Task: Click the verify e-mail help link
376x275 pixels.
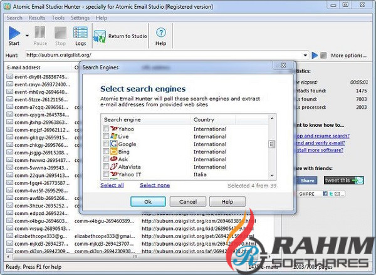Action: click(321, 143)
